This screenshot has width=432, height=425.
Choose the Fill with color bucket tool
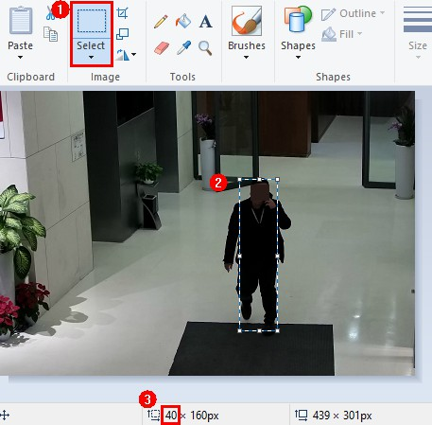click(x=183, y=21)
